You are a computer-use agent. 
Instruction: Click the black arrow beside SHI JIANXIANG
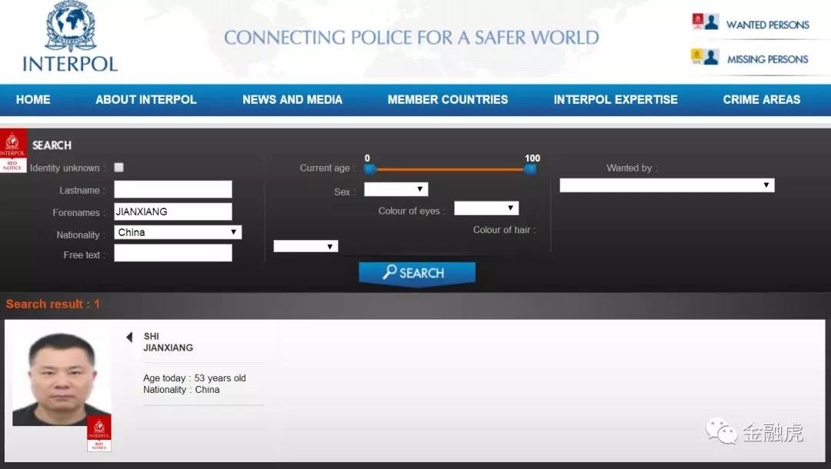[x=129, y=337]
